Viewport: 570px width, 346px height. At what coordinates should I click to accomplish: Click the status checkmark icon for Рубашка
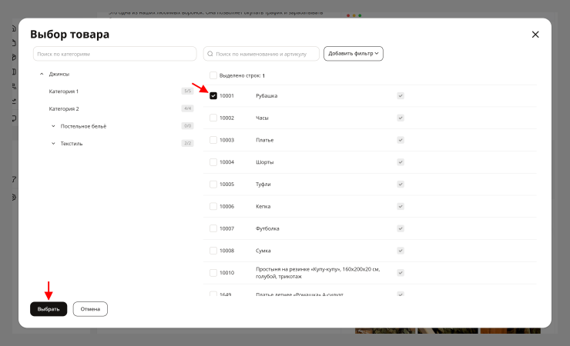[x=401, y=96]
